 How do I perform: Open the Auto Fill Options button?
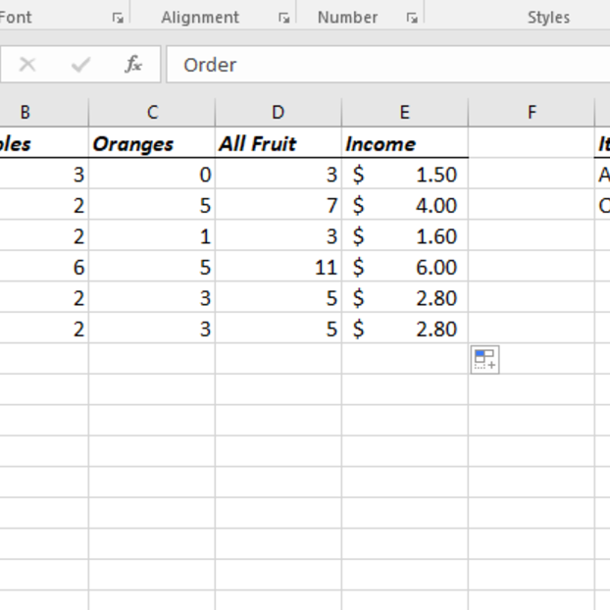(485, 359)
